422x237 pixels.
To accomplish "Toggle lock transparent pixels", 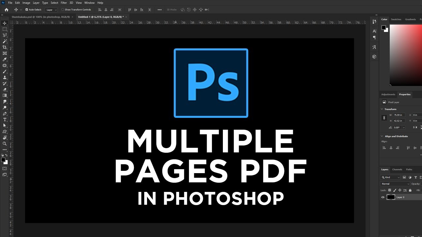I will [389, 190].
